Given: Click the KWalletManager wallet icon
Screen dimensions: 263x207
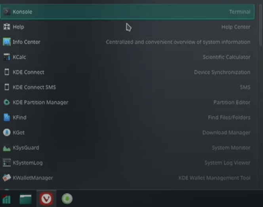Looking at the screenshot, I should click(x=6, y=178).
